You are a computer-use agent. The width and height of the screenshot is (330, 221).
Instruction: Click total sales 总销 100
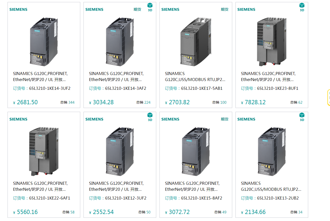point(219,102)
